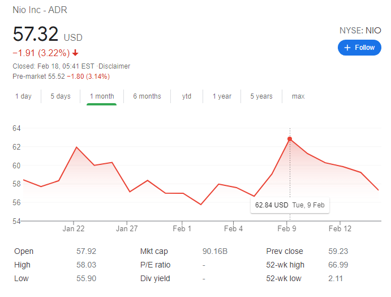
Task: Click the 52-wk high value 66.99
Action: click(338, 265)
